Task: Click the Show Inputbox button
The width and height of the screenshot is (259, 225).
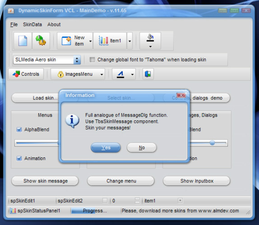Action: [x=197, y=181]
